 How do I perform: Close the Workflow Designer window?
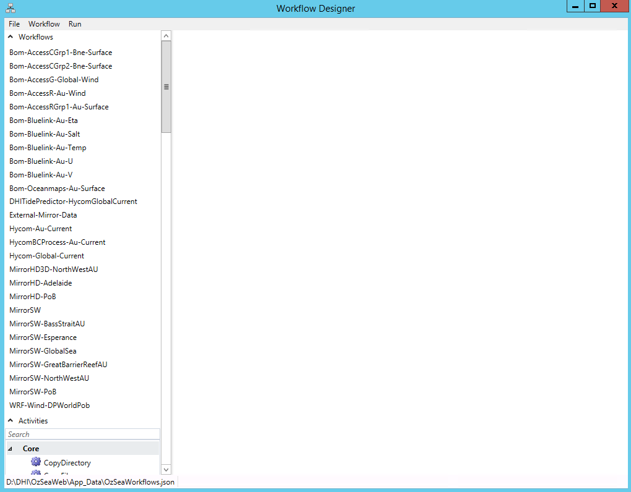click(x=614, y=6)
